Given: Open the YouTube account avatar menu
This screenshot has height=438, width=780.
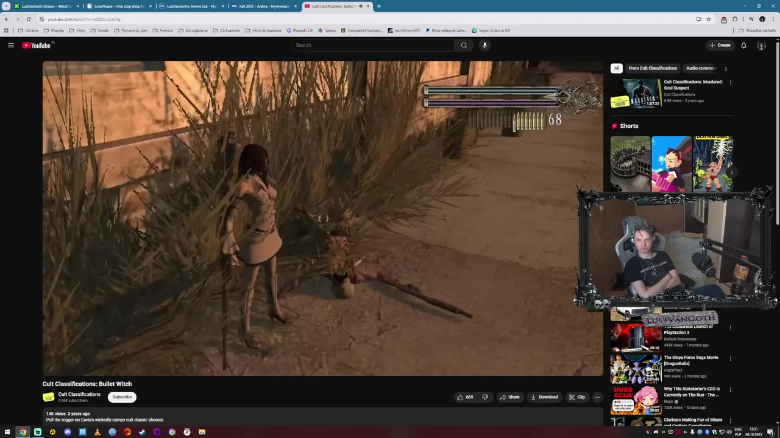Looking at the screenshot, I should click(761, 45).
